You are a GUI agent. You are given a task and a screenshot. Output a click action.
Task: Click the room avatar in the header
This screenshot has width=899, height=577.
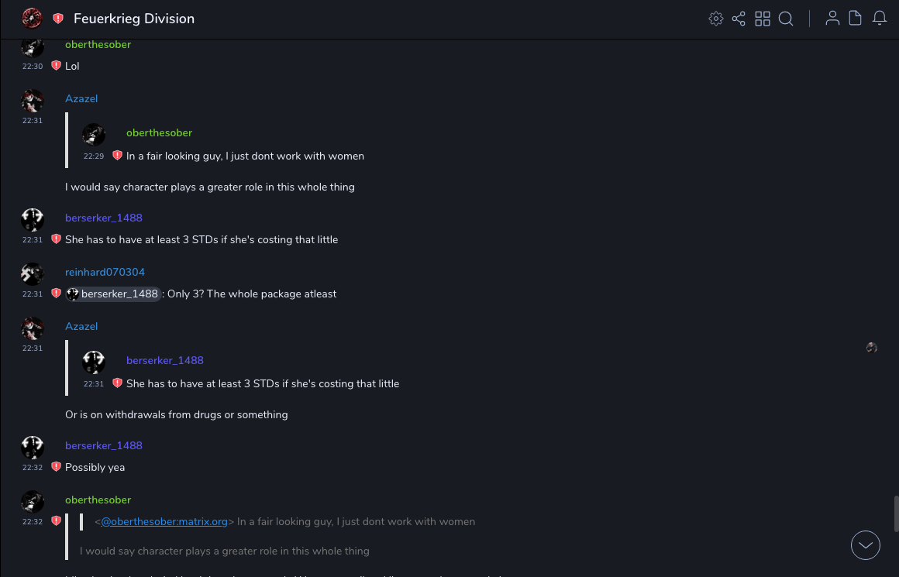[x=32, y=19]
